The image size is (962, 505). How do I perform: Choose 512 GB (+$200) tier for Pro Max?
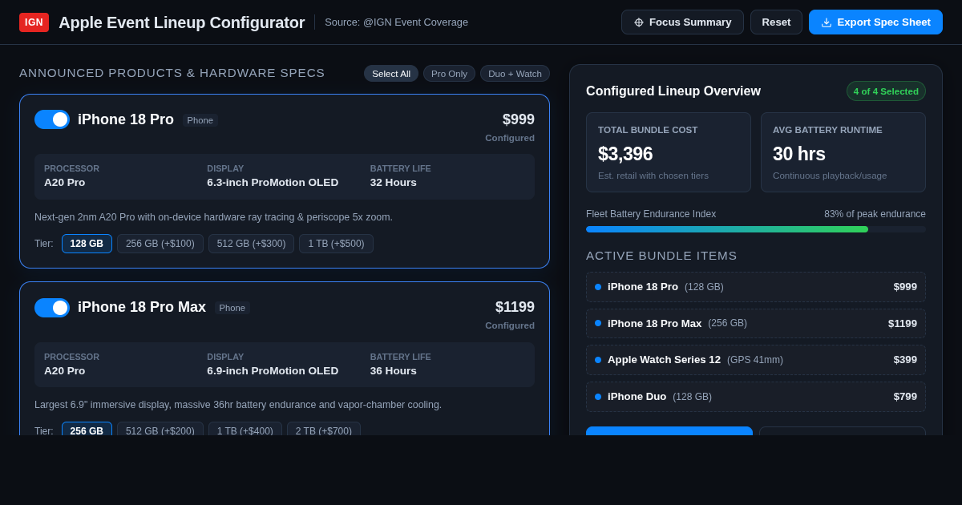160,430
